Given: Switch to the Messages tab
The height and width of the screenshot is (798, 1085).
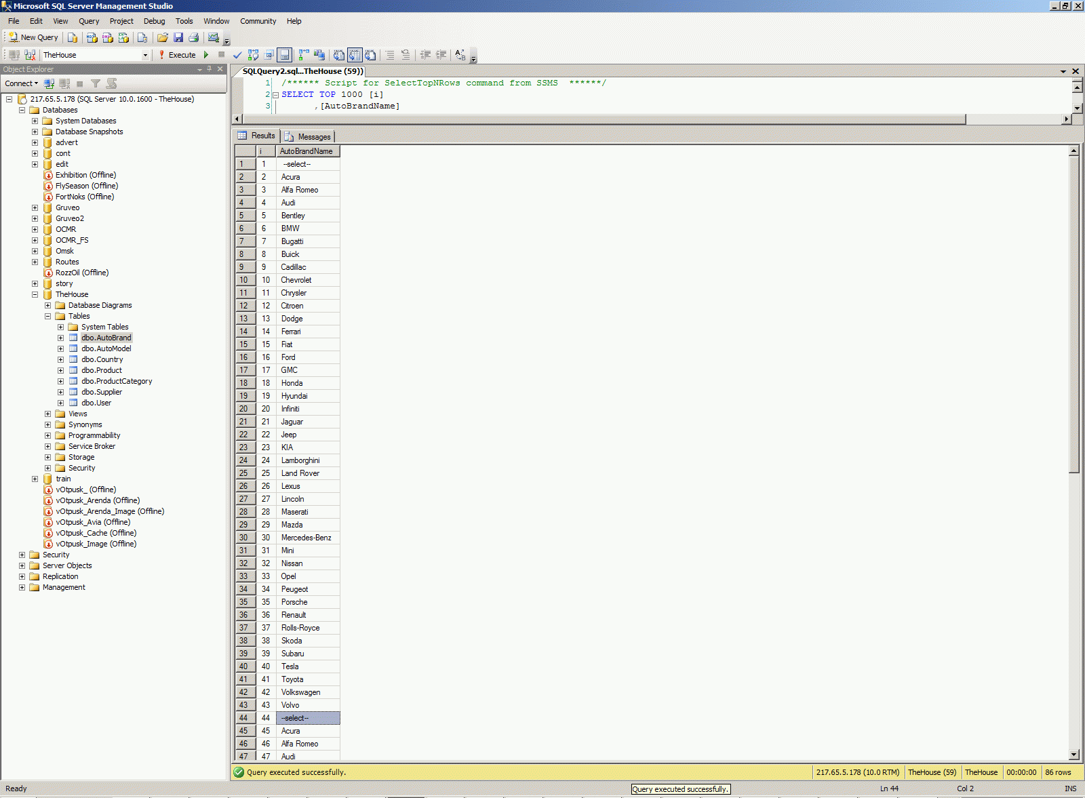Looking at the screenshot, I should pos(308,136).
